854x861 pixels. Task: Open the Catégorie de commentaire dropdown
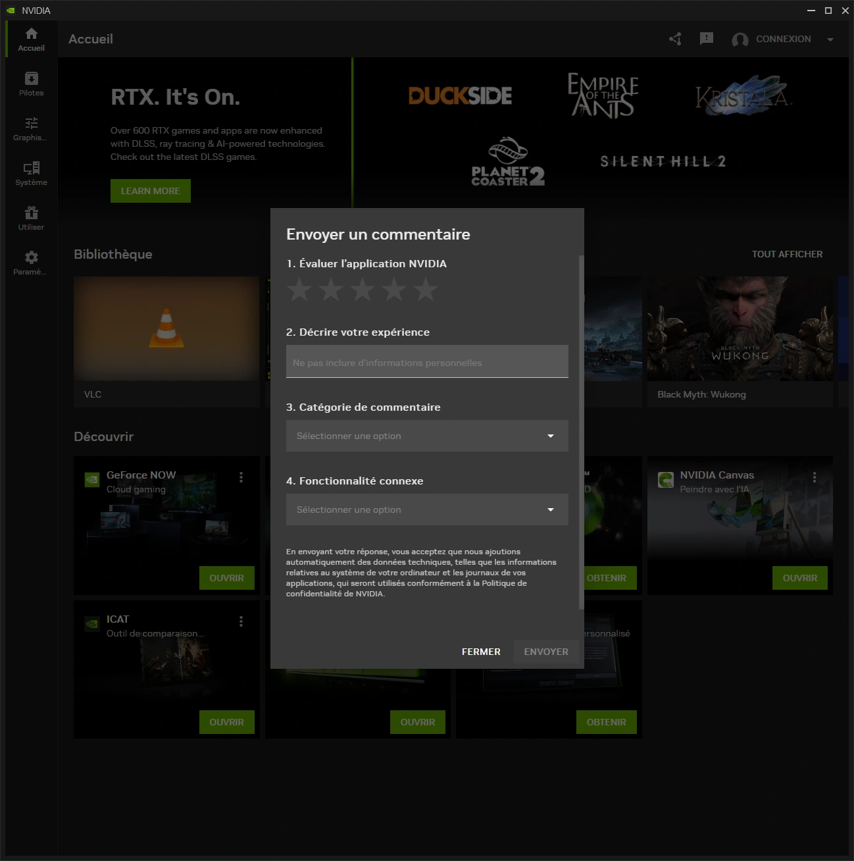click(427, 436)
